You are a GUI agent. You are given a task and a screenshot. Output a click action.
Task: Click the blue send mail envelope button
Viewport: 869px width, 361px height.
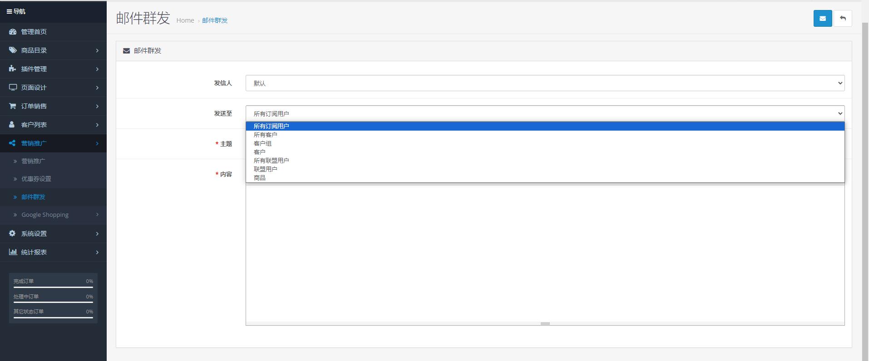point(822,19)
